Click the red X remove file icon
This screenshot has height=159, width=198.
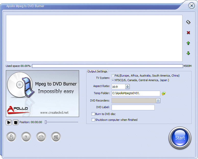[188, 33]
